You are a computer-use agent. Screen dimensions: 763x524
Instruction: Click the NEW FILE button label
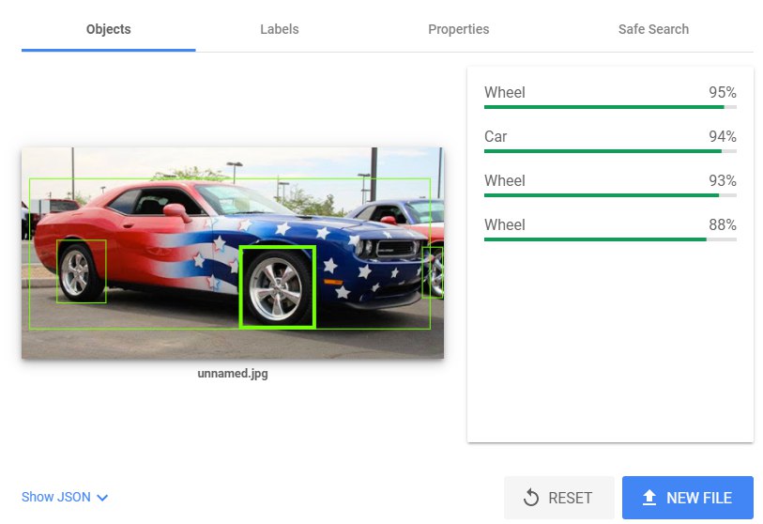click(x=698, y=498)
